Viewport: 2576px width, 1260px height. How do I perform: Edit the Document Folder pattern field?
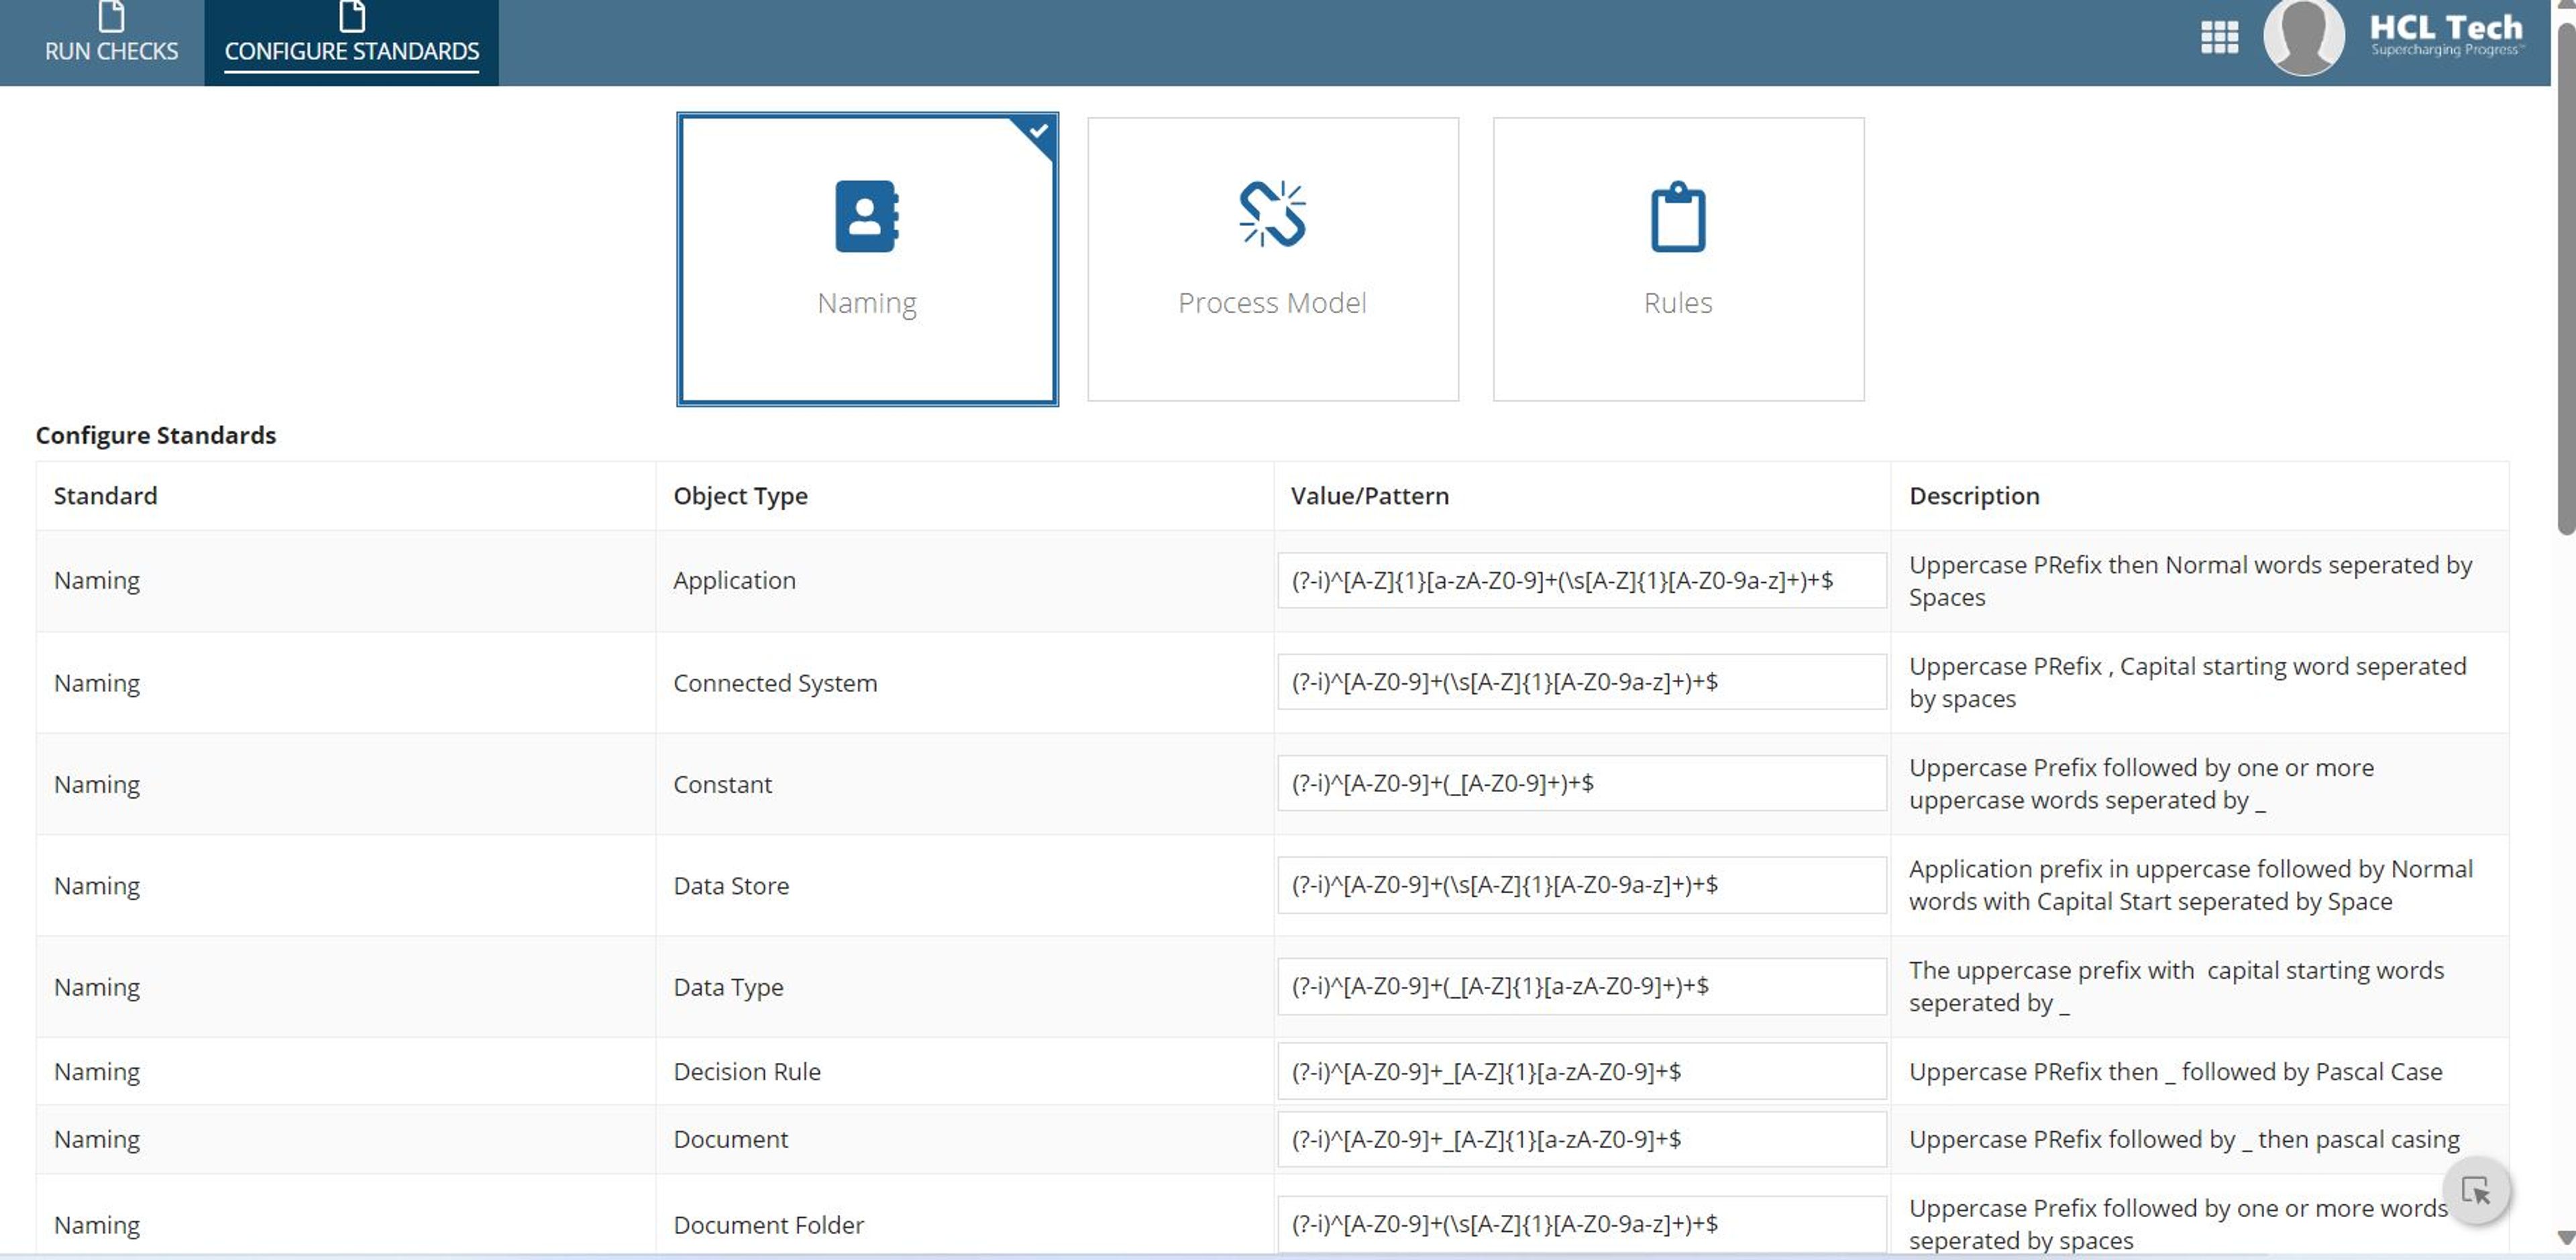[x=1581, y=1223]
